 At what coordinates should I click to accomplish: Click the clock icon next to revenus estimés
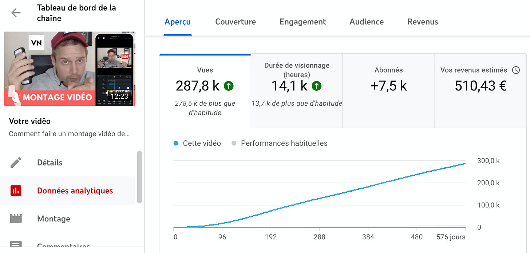pos(516,70)
